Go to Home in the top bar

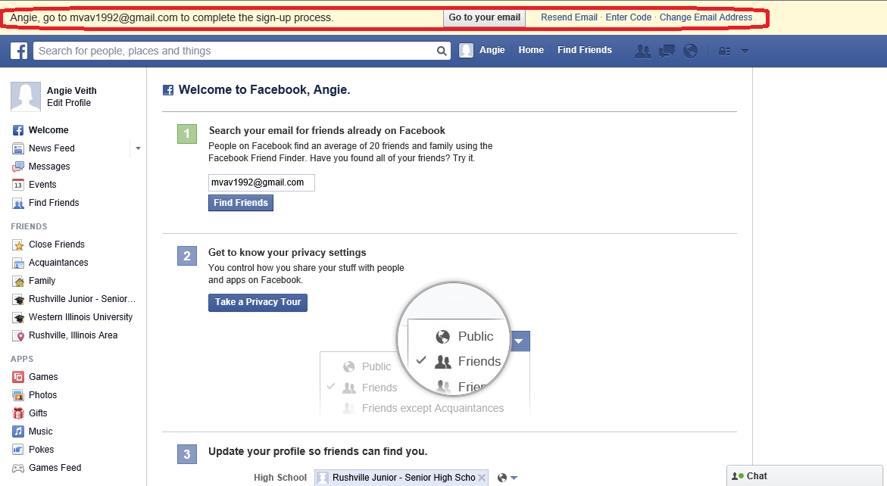(x=531, y=50)
